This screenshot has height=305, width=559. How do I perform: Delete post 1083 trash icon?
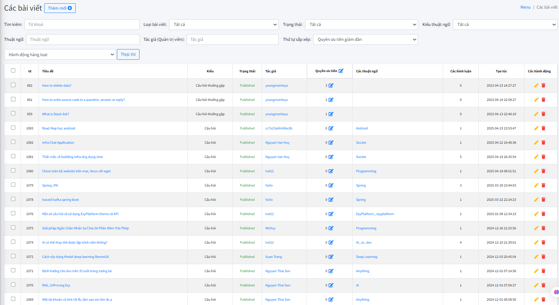pos(543,128)
